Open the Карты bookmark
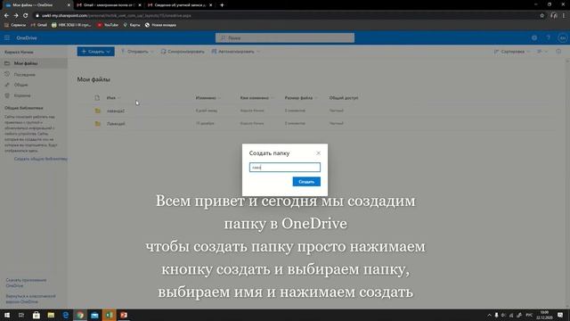570x321 pixels. pos(132,25)
